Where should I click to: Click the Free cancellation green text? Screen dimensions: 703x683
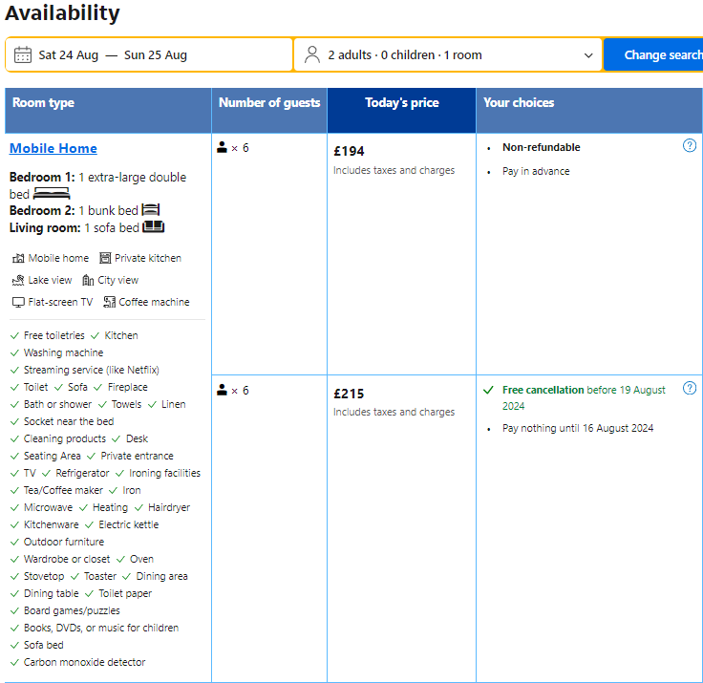coord(543,390)
